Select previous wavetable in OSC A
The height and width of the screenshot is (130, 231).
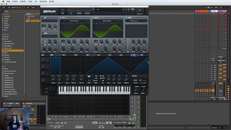tap(87, 21)
